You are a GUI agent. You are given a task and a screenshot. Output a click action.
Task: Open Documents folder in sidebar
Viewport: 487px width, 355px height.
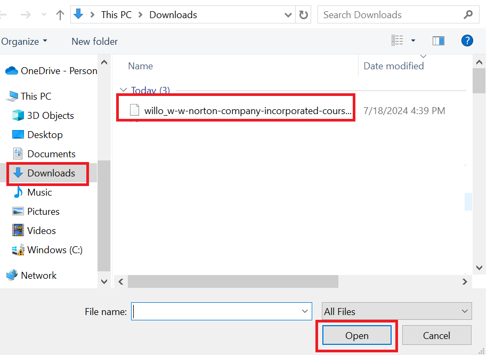(x=44, y=154)
